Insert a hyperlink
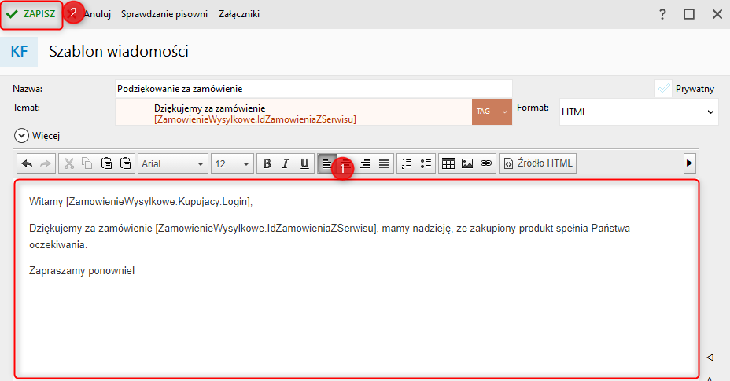Image resolution: width=730 pixels, height=381 pixels. [486, 163]
